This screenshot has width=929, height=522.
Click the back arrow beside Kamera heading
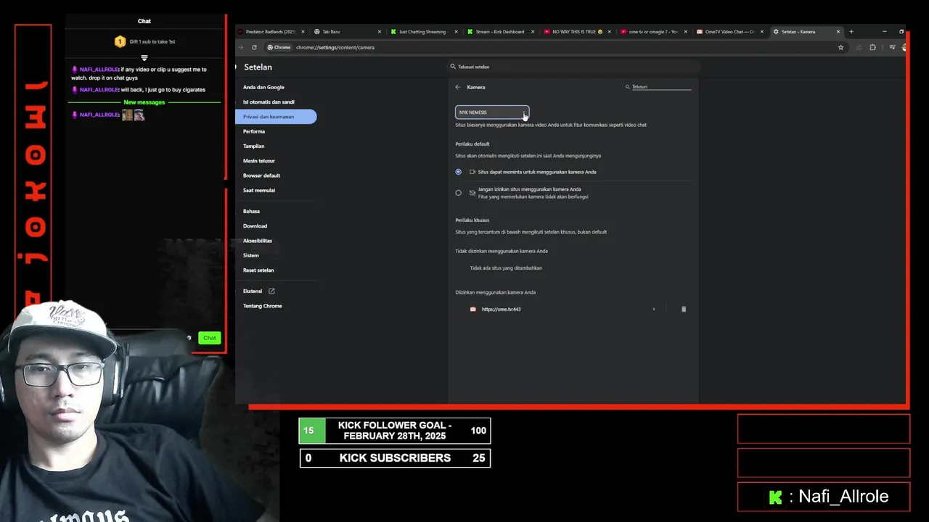[458, 87]
